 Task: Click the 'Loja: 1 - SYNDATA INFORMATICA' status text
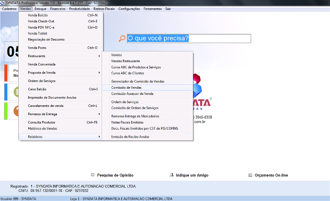(x=121, y=199)
